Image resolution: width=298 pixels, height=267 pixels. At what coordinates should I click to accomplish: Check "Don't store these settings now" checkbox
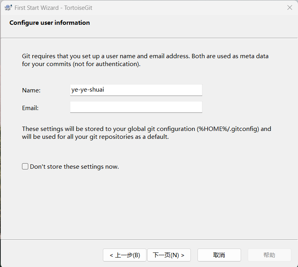click(25, 166)
